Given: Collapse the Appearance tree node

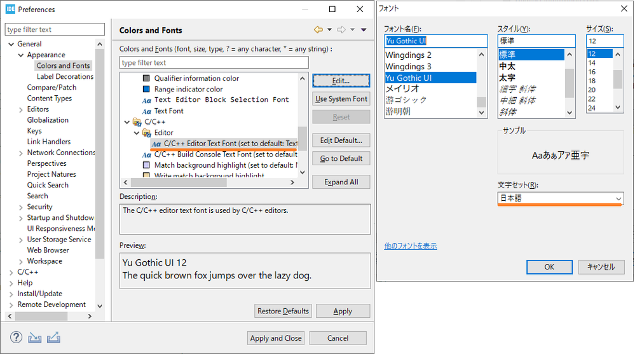Looking at the screenshot, I should [21, 55].
